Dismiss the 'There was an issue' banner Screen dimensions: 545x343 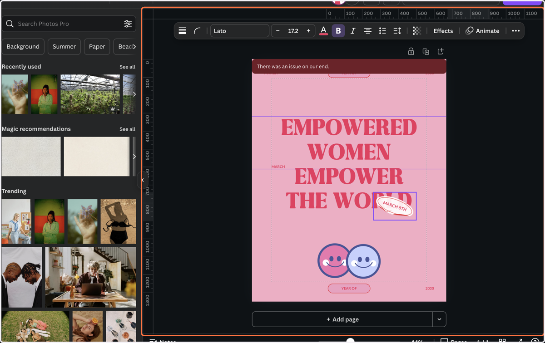(349, 66)
